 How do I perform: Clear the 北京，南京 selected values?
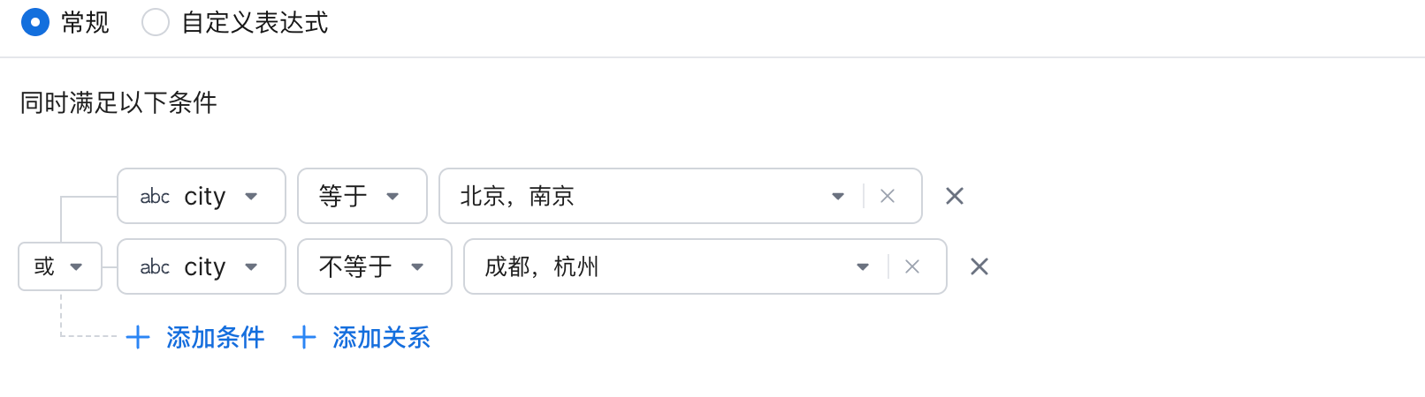pyautogui.click(x=888, y=196)
